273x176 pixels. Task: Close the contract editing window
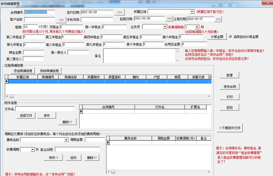pos(268,3)
